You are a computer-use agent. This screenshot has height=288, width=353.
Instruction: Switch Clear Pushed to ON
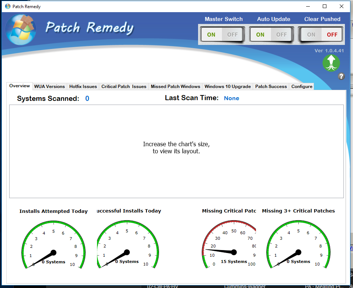click(311, 35)
